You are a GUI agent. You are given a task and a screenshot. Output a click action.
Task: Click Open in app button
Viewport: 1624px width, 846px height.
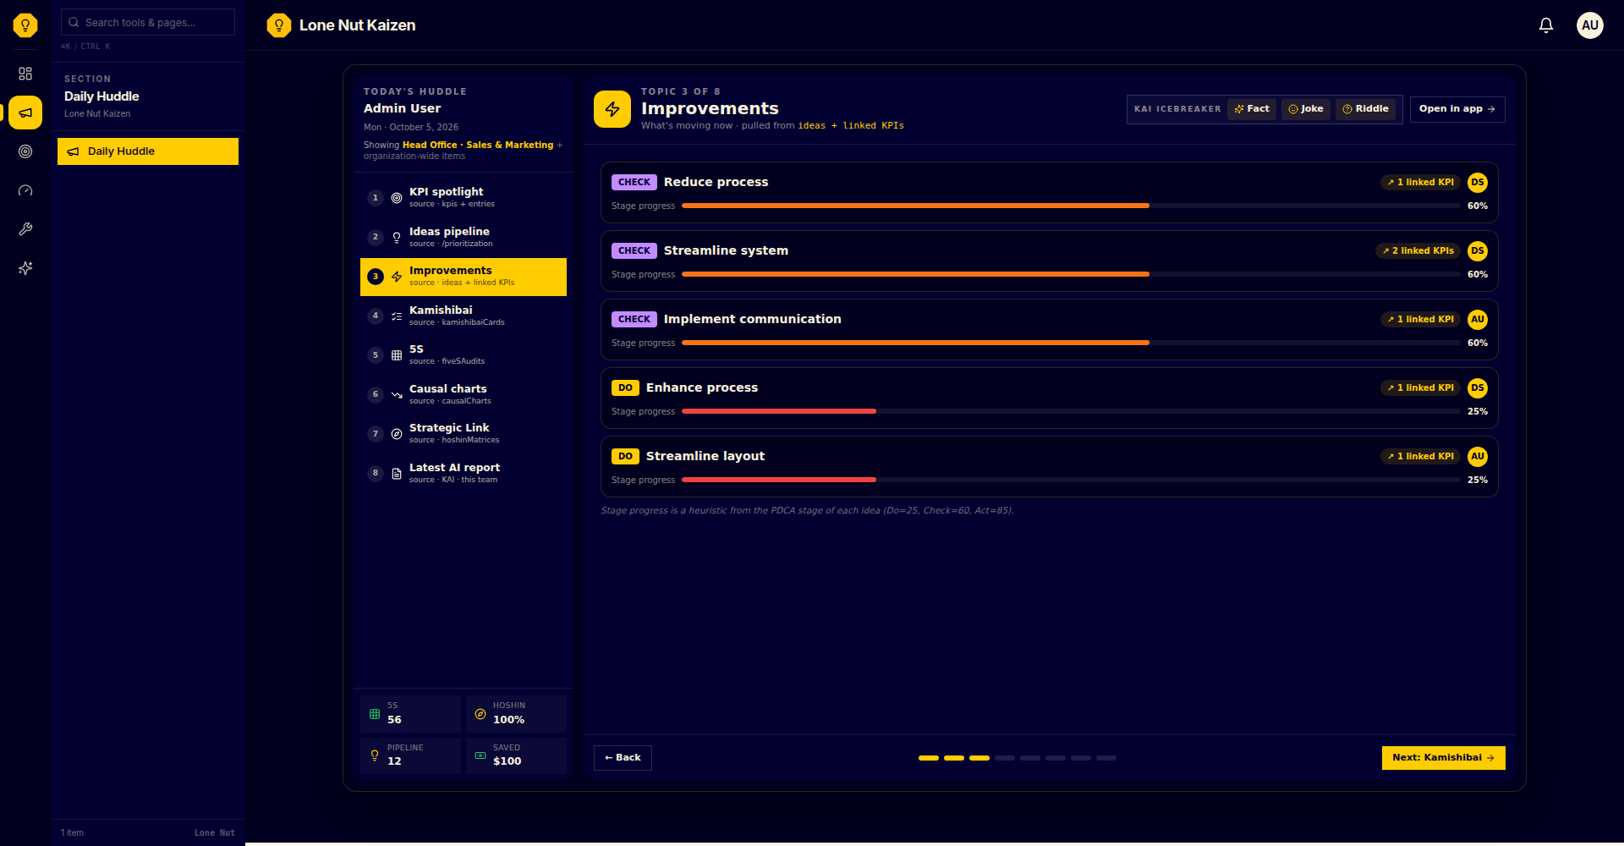click(1457, 109)
